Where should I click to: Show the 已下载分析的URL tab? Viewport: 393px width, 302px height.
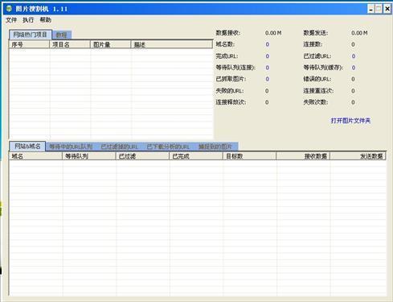168,147
